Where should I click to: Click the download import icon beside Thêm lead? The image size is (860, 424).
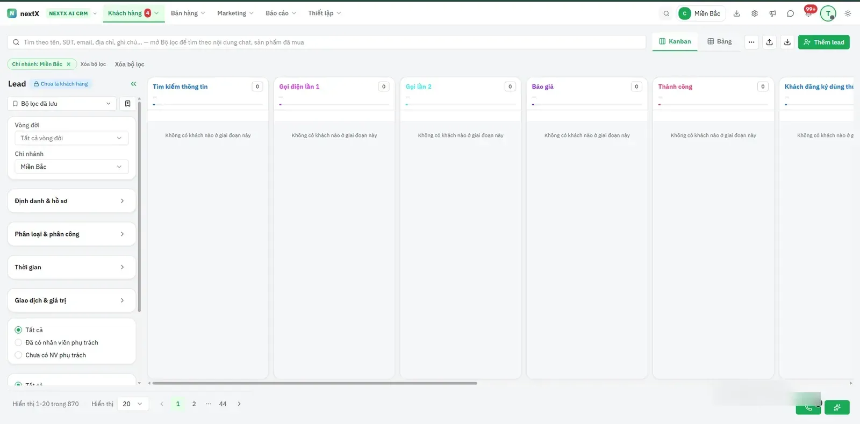coord(787,42)
